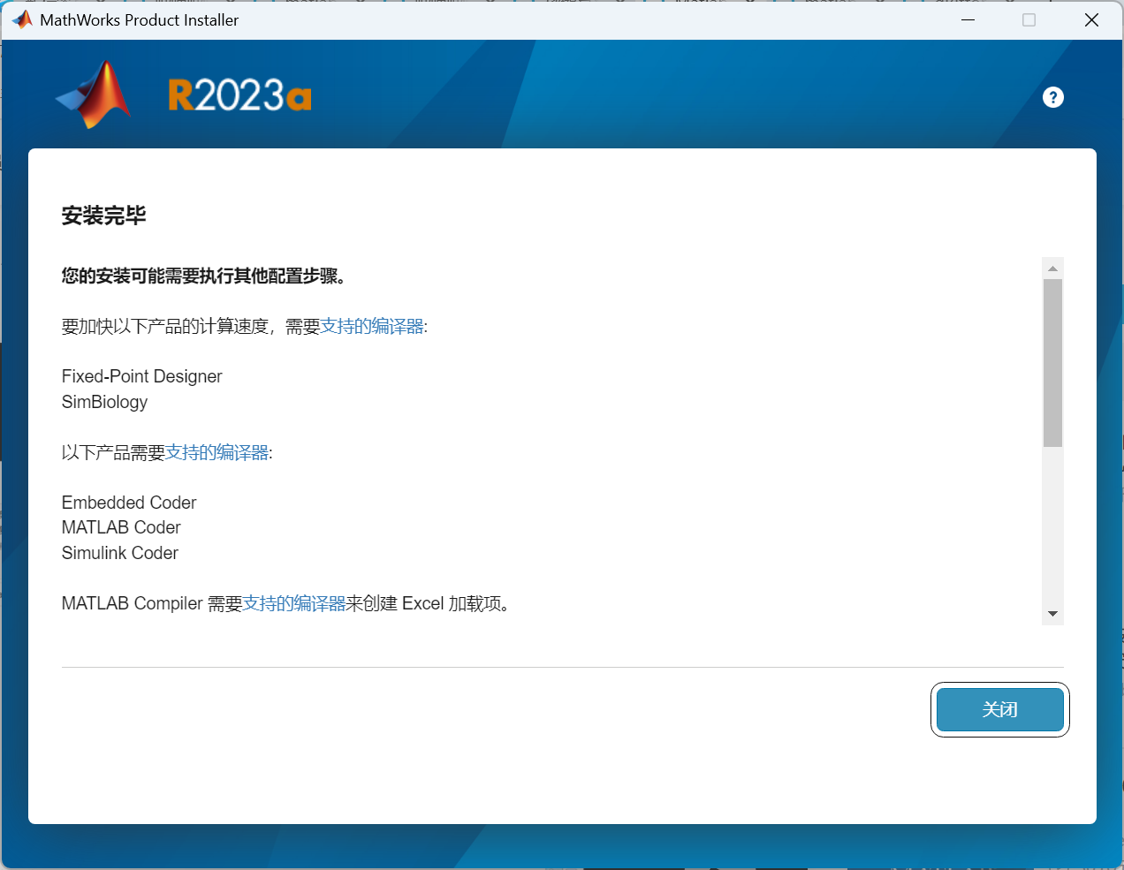Click the 关闭 button to finish installation
This screenshot has width=1124, height=870.
[999, 709]
